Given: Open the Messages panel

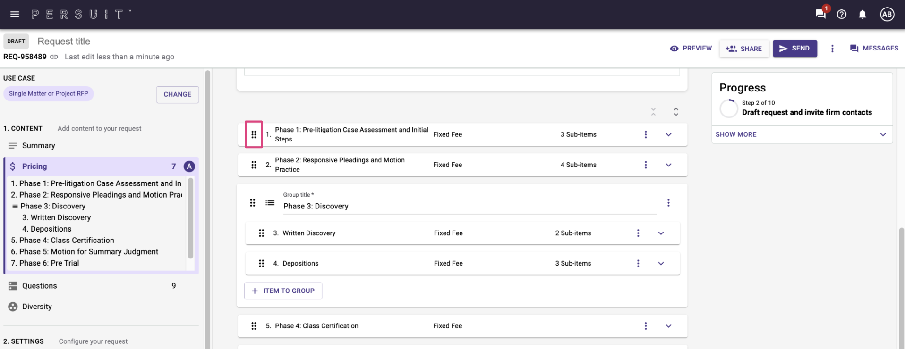Looking at the screenshot, I should point(874,49).
